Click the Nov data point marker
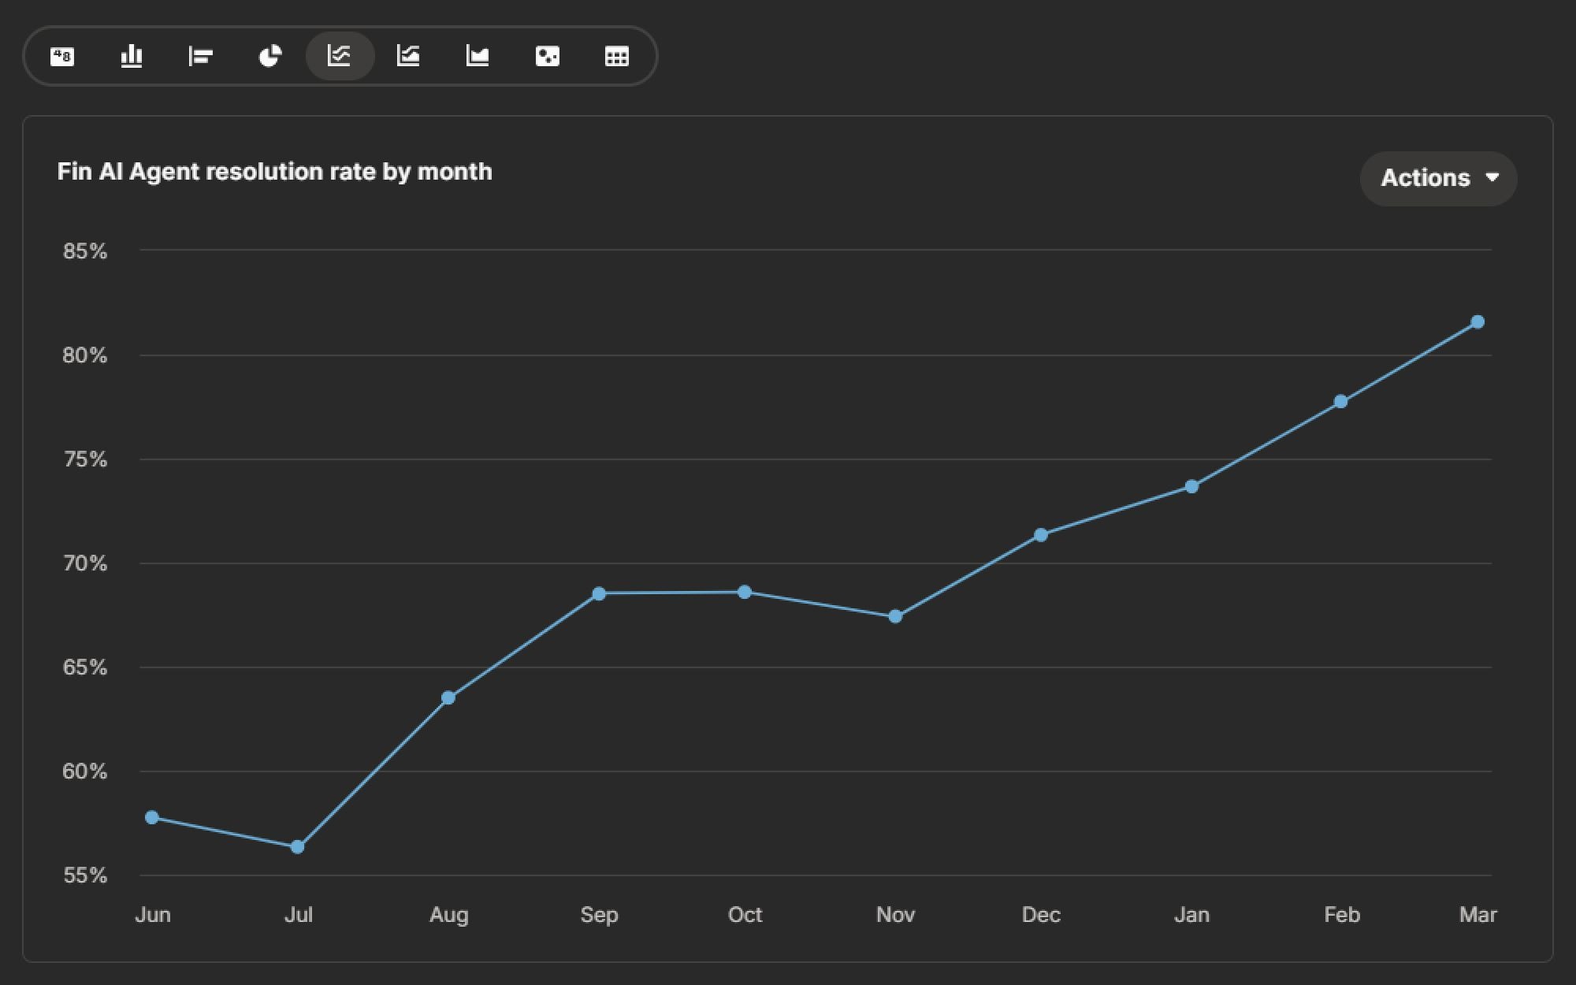1576x985 pixels. click(895, 616)
